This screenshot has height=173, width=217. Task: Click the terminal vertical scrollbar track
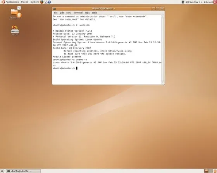(163, 50)
